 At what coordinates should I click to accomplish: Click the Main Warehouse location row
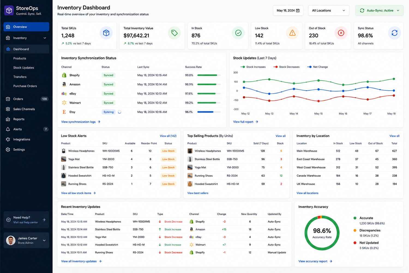(348, 151)
